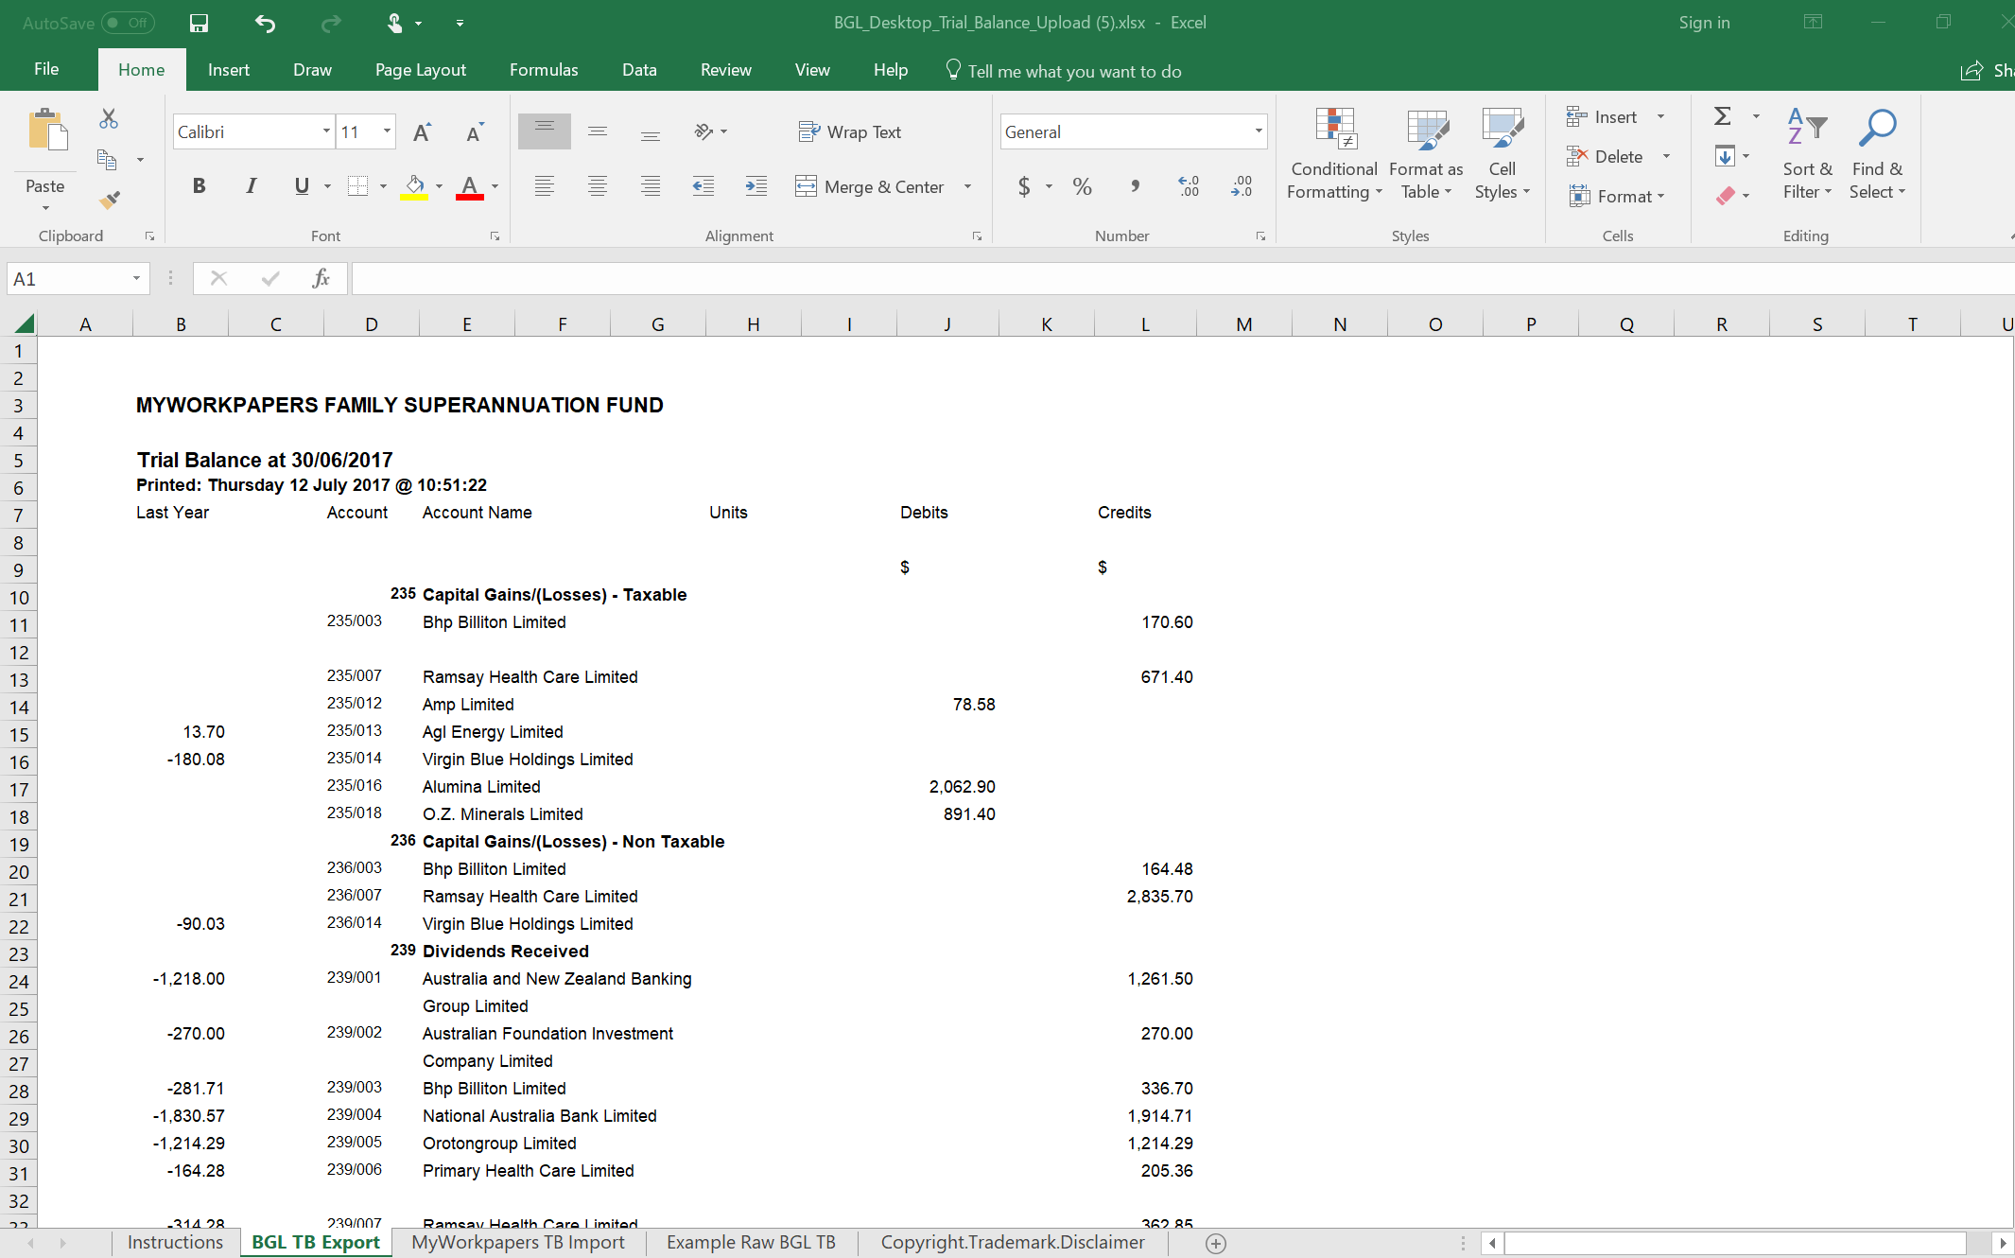Screen dimensions: 2015x1258
Task: Click the Align Right icon
Action: [650, 186]
